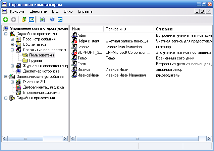
Task: Click the Иванов user account icon
Action: coord(74,69)
